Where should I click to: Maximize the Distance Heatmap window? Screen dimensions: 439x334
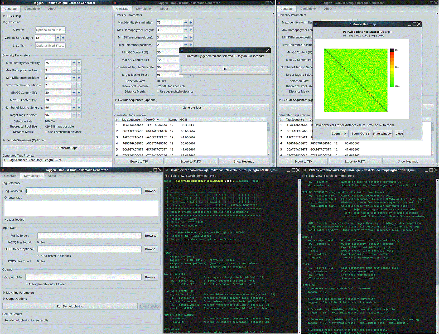tap(414, 24)
